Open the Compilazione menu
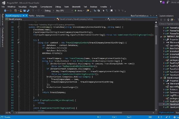Screen dimensions: 179x119 (x=46, y=7)
